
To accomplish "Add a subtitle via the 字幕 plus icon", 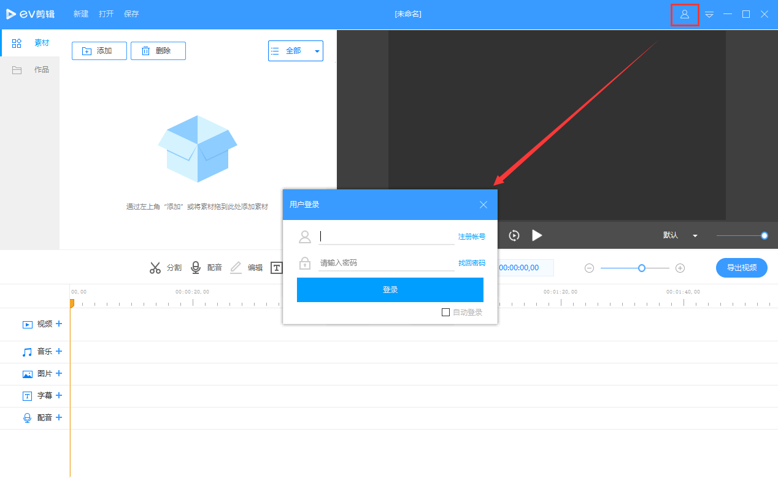I will pyautogui.click(x=58, y=395).
